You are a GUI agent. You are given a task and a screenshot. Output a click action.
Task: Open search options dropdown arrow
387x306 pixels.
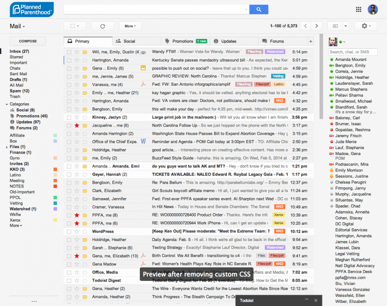click(246, 9)
